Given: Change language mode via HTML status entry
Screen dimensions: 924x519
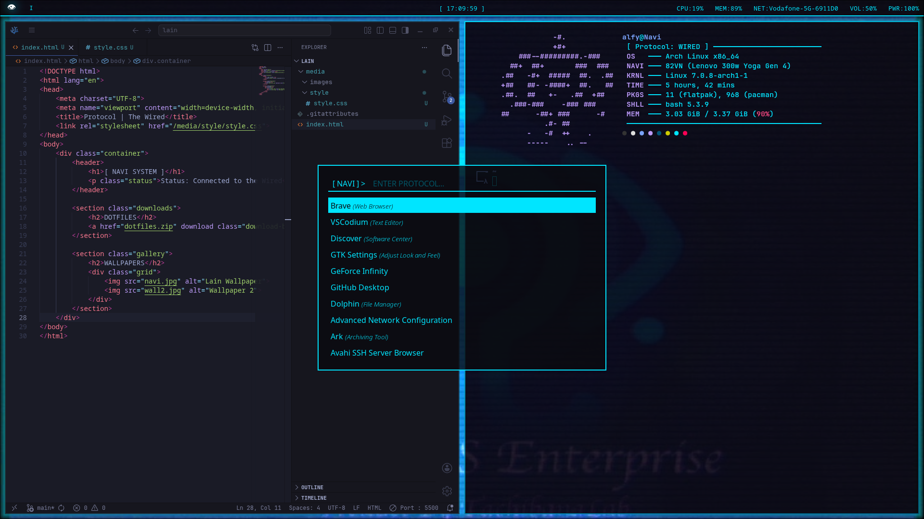Looking at the screenshot, I should (374, 508).
